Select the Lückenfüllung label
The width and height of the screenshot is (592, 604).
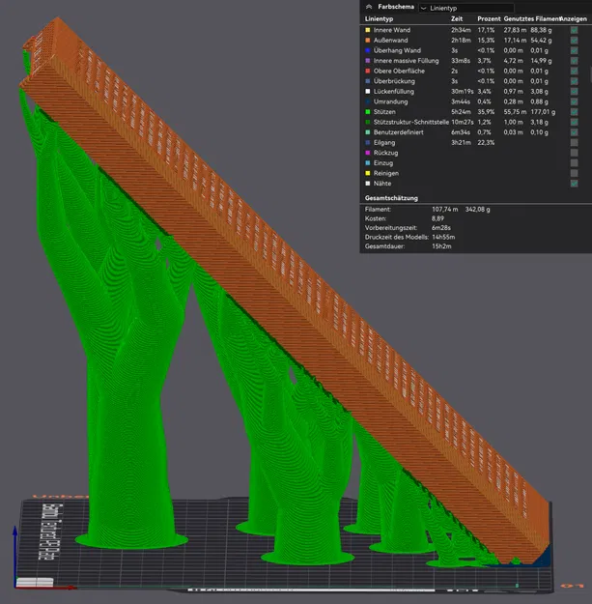click(x=394, y=91)
